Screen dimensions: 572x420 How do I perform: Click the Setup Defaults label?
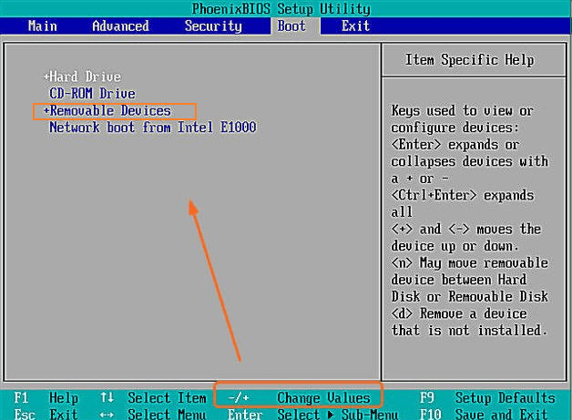coord(506,398)
